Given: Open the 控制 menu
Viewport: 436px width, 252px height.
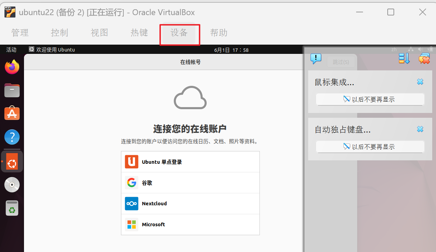Looking at the screenshot, I should (60, 33).
